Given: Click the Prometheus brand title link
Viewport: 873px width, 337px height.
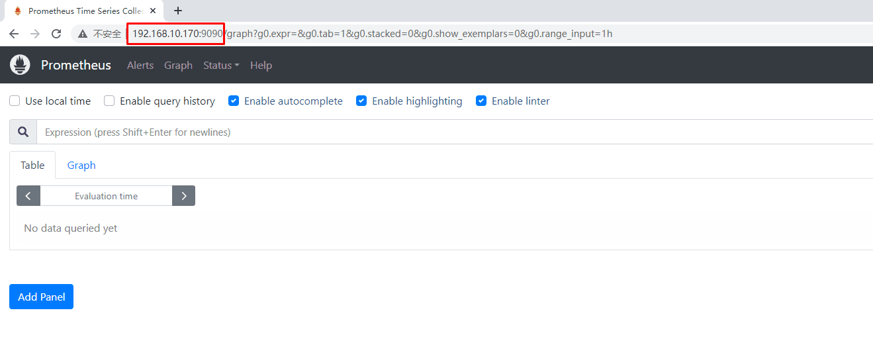Looking at the screenshot, I should (76, 65).
